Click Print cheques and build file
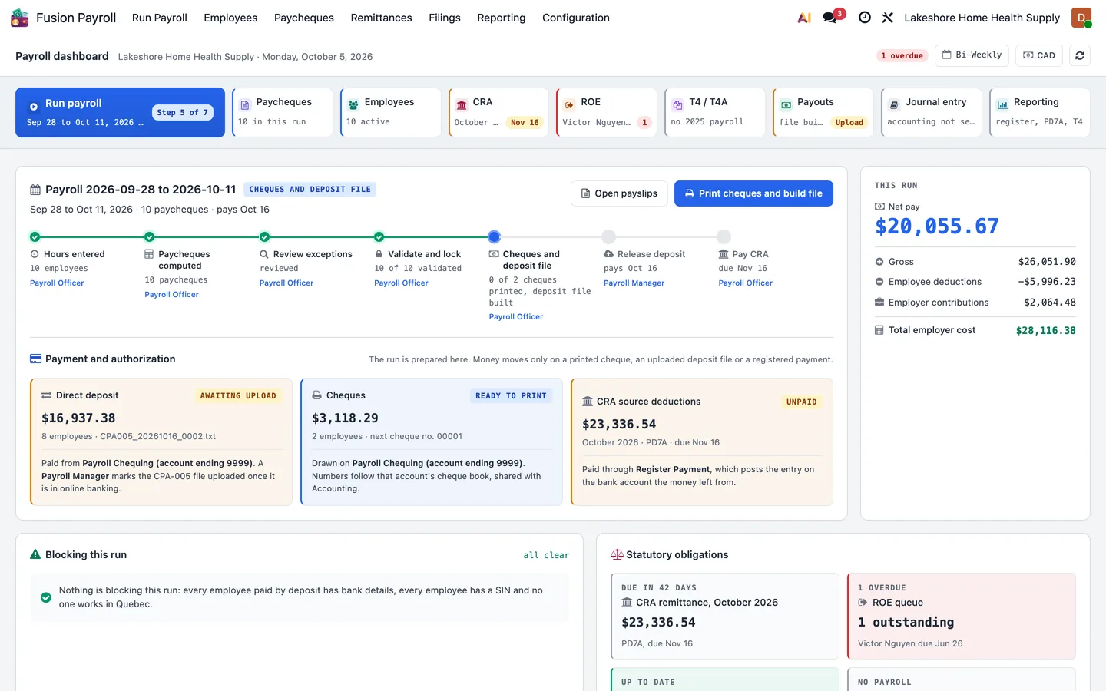The width and height of the screenshot is (1106, 691). (753, 193)
